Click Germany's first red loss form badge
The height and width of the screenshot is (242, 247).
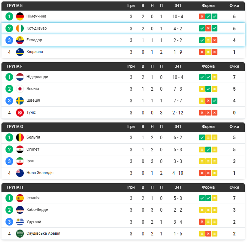click(202, 16)
